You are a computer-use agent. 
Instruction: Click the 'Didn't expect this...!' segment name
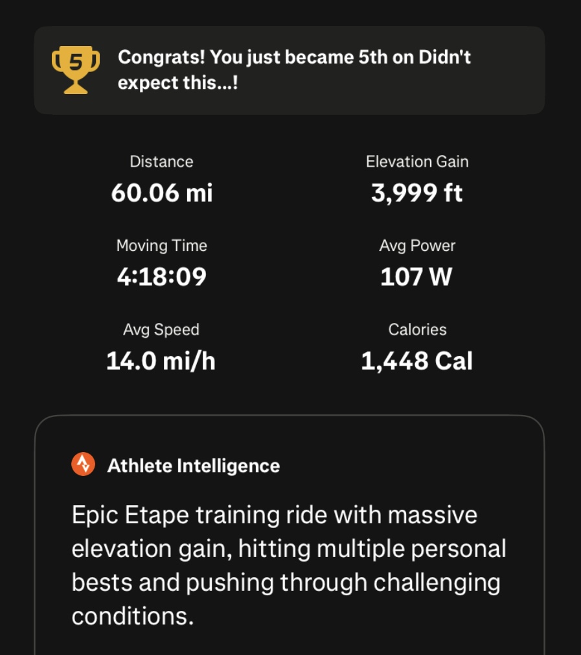click(x=294, y=70)
